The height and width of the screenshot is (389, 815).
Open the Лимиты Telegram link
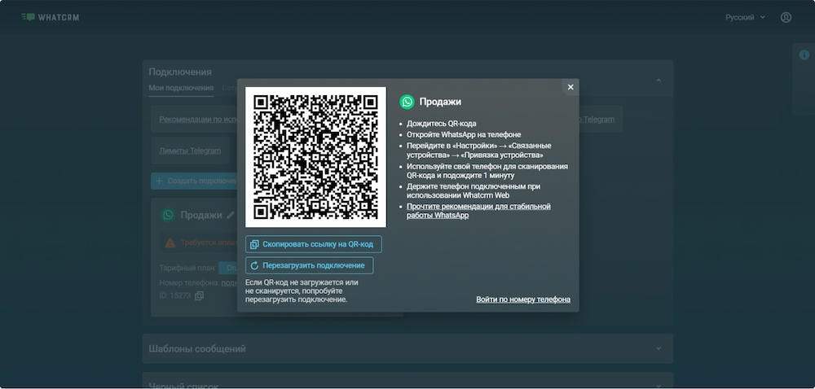190,151
